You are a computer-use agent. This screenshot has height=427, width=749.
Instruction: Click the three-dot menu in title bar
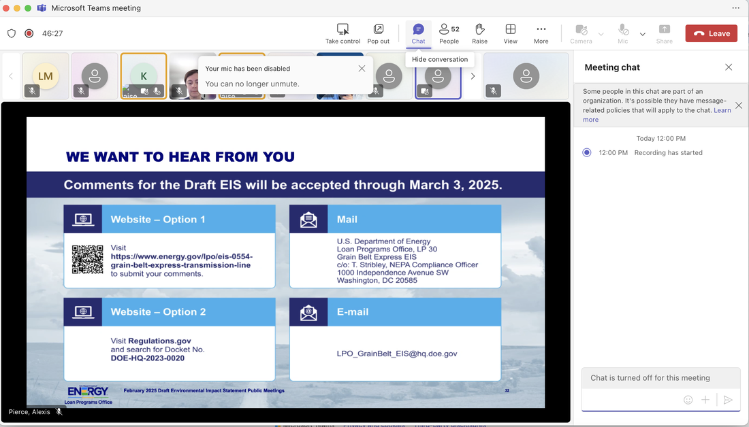point(735,8)
